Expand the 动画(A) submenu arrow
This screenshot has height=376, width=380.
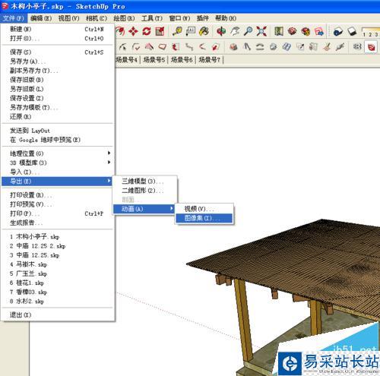click(x=172, y=208)
